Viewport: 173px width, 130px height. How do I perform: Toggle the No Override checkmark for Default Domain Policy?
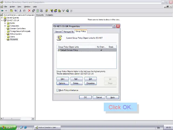pos(101,50)
